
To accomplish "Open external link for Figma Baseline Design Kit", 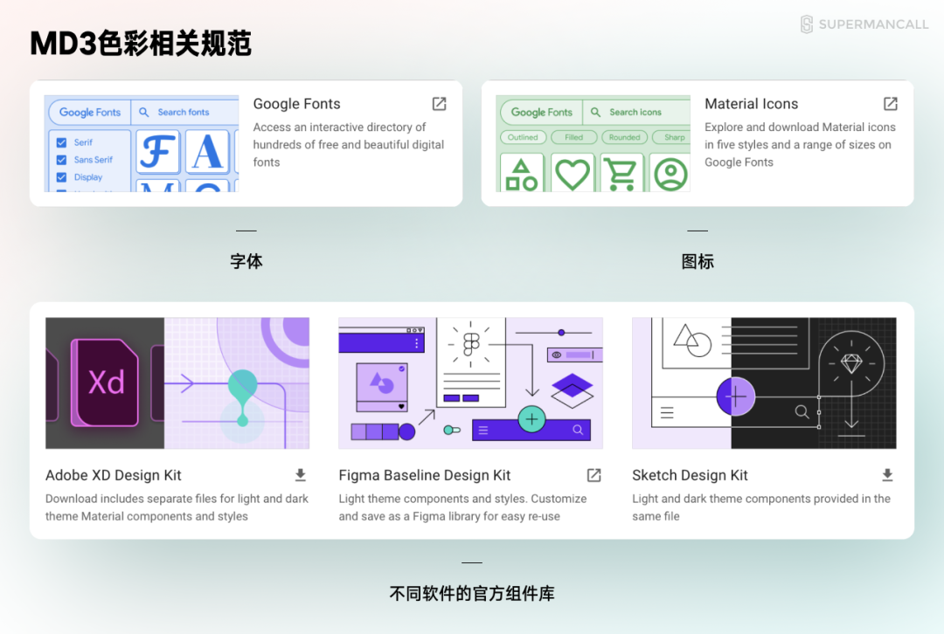I will (x=594, y=475).
